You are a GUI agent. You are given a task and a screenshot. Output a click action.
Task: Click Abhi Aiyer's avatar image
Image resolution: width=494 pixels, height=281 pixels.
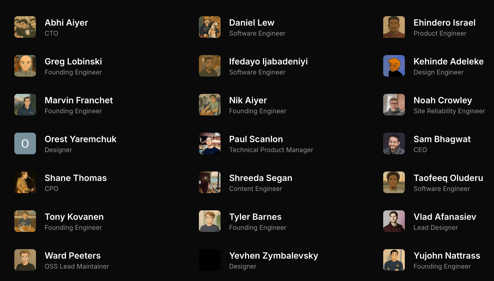pos(25,27)
